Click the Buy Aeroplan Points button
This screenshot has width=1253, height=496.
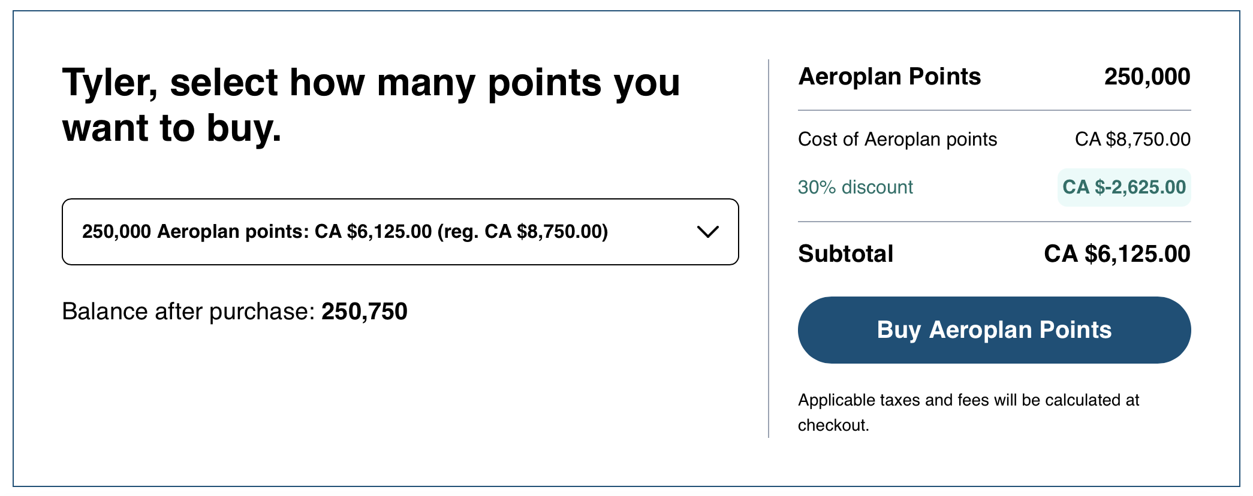[x=993, y=329]
